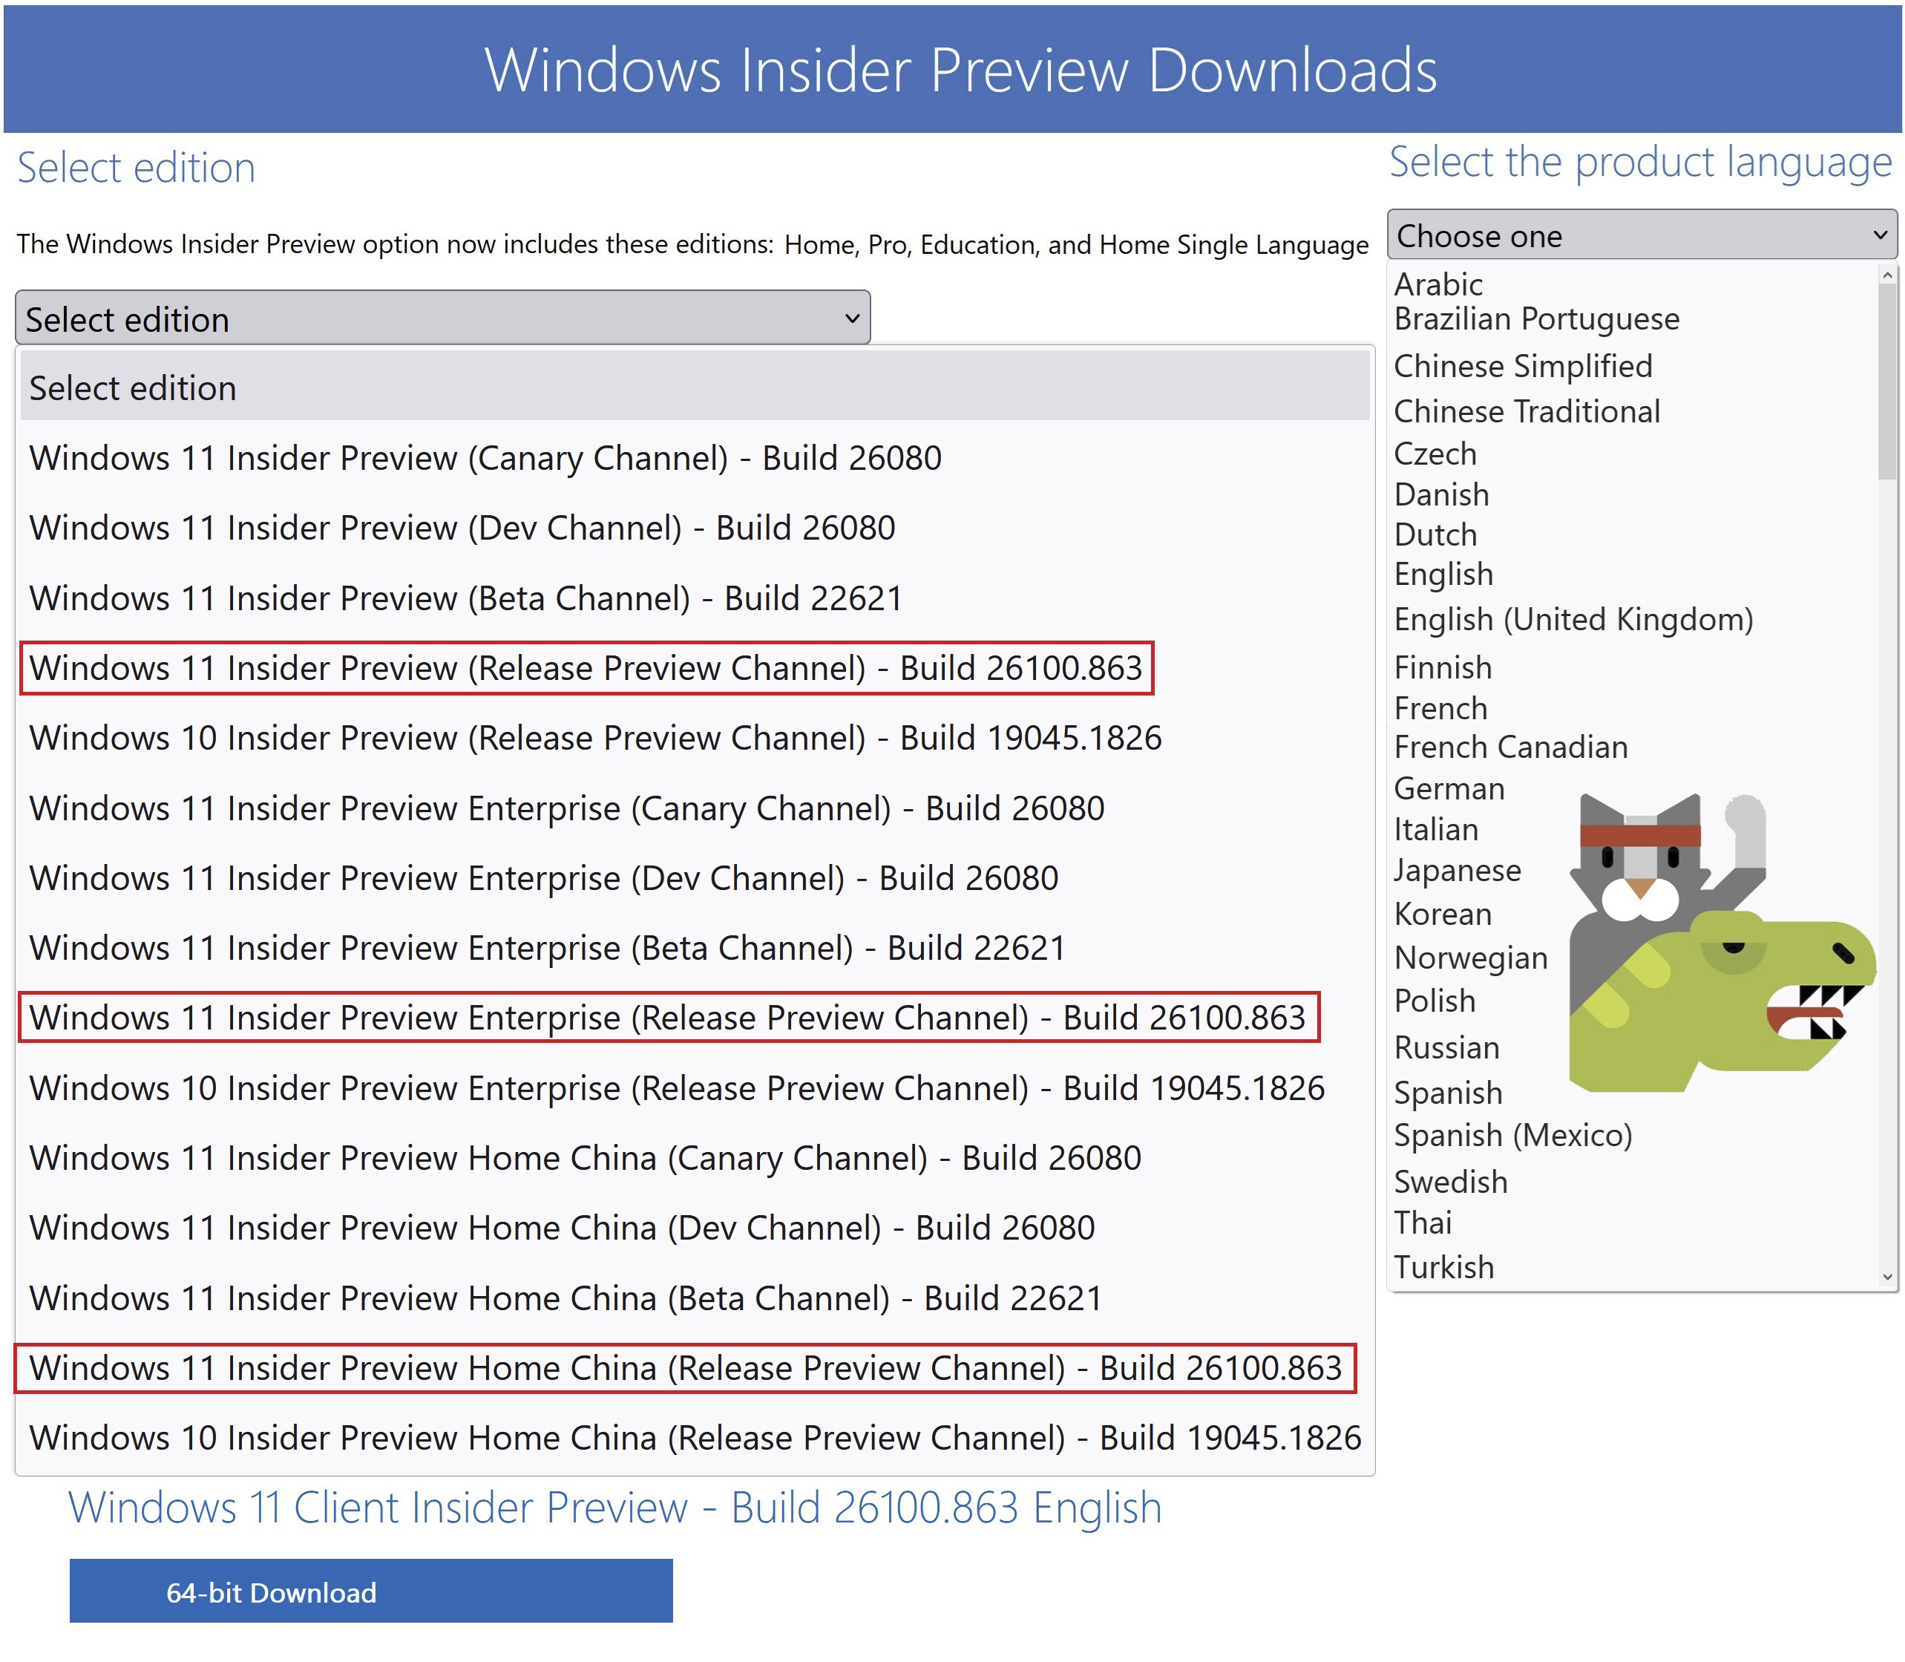
Task: Select Chinese Simplified in language list
Action: point(1522,367)
